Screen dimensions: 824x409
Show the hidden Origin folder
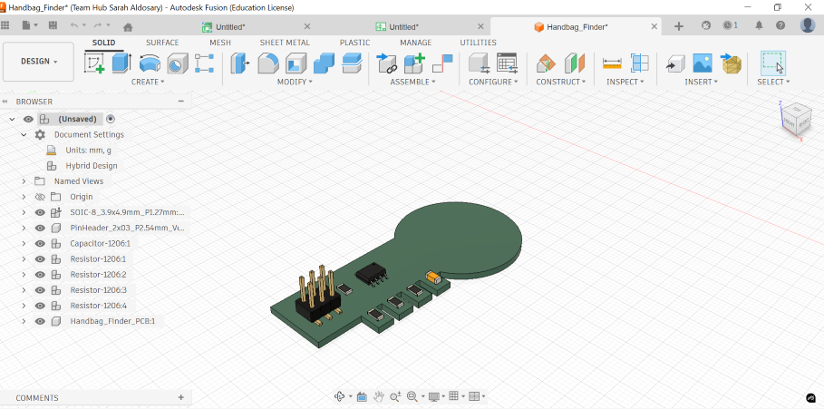40,197
